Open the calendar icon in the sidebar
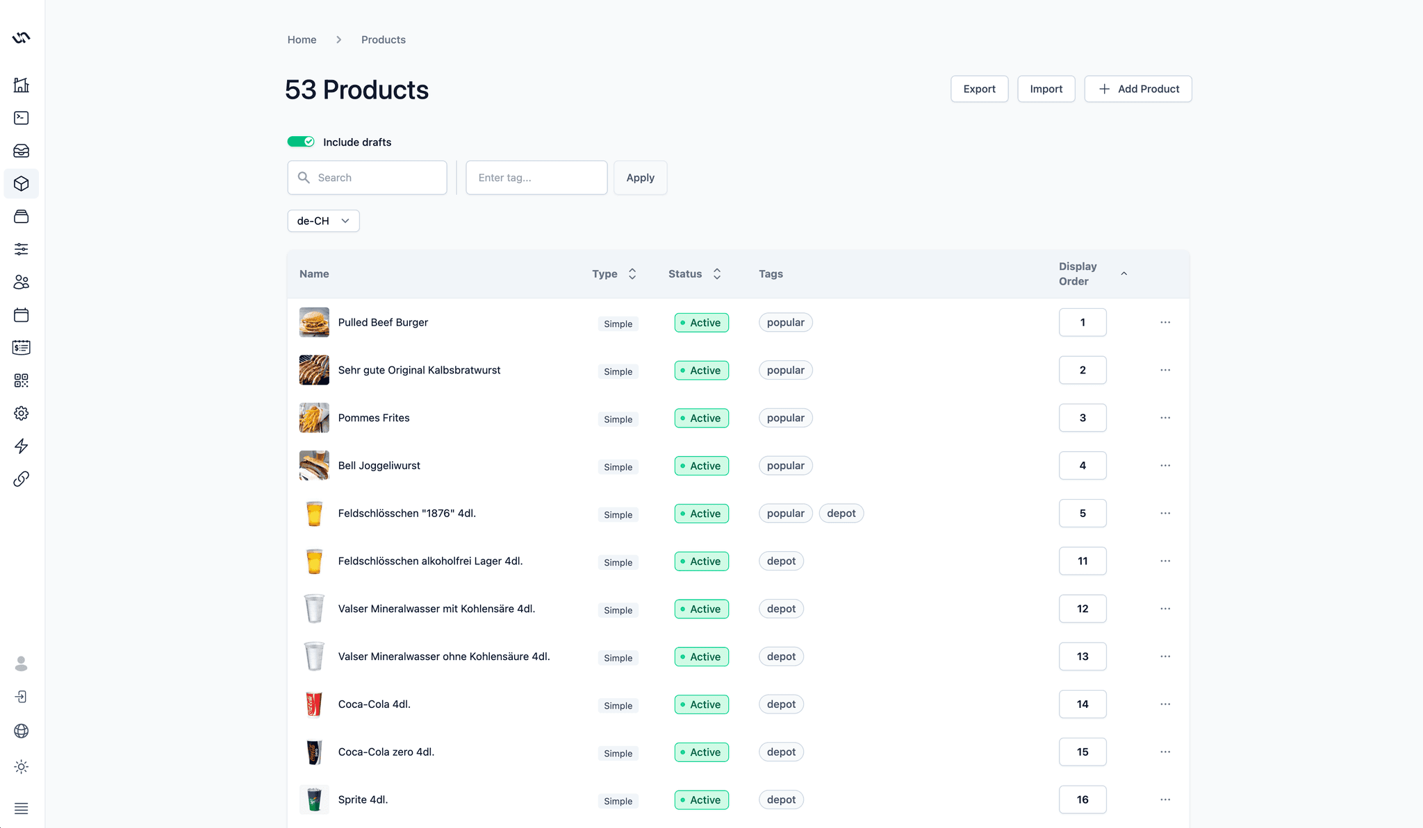Viewport: 1423px width, 828px height. [x=21, y=314]
